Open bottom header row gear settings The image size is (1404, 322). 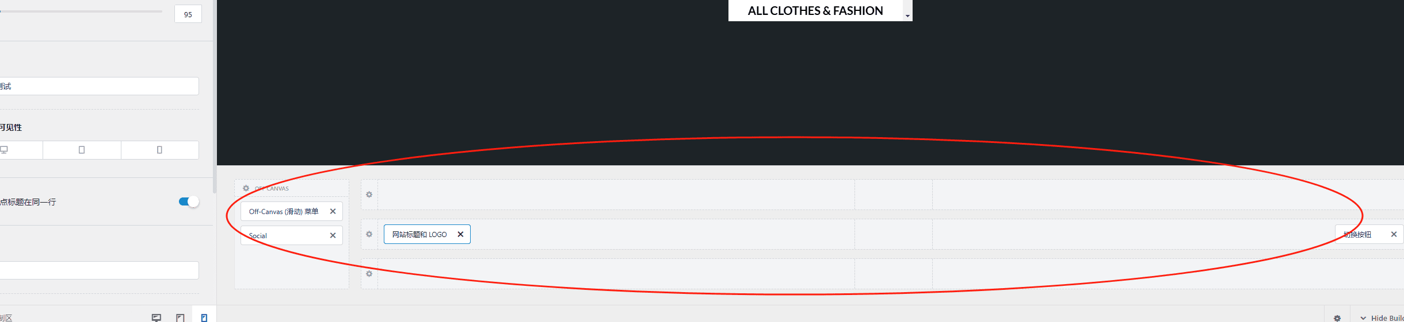pos(369,274)
